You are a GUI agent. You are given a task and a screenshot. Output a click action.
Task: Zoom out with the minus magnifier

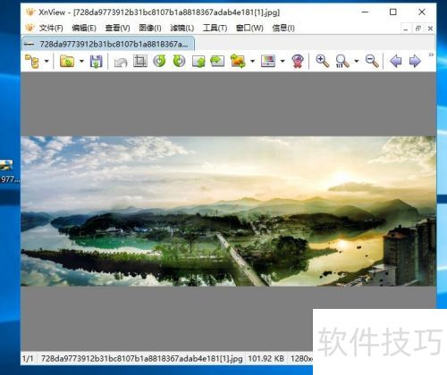coord(372,61)
